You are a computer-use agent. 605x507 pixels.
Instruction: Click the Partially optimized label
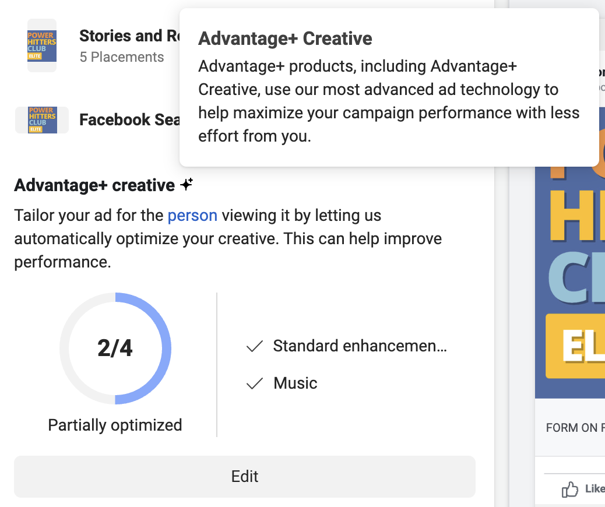pyautogui.click(x=115, y=425)
